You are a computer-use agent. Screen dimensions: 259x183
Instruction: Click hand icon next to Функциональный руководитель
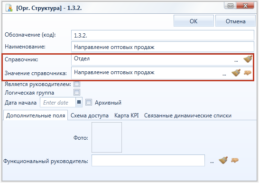pyautogui.click(x=235, y=160)
